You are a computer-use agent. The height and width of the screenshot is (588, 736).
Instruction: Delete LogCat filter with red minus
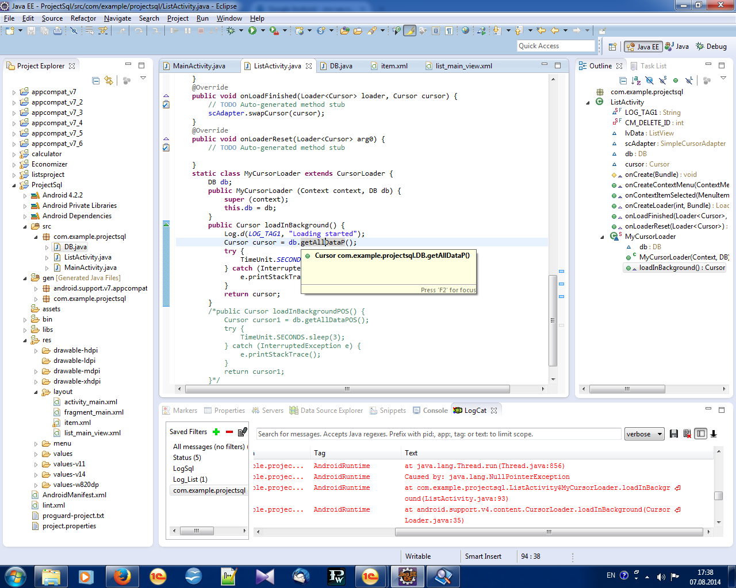tap(229, 432)
